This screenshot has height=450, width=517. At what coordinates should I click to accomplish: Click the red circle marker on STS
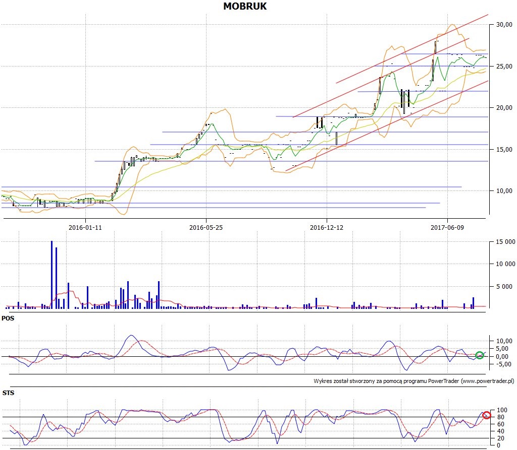487,415
